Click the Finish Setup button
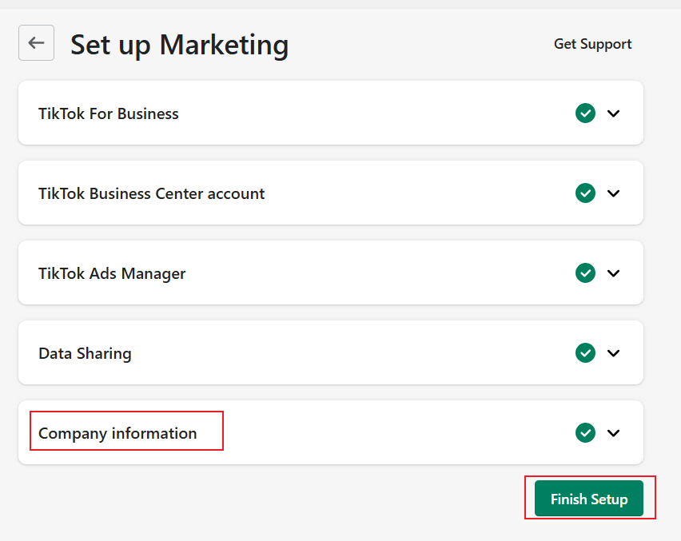Screen dimensions: 681x541 point(589,498)
